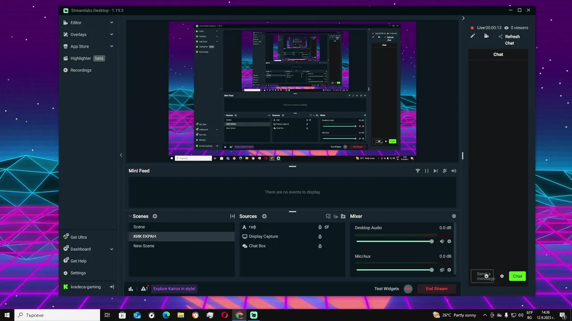Start recording with the REC button

408,289
